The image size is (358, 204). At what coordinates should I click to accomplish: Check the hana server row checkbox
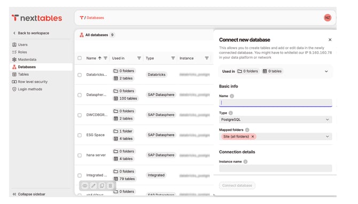(80, 155)
